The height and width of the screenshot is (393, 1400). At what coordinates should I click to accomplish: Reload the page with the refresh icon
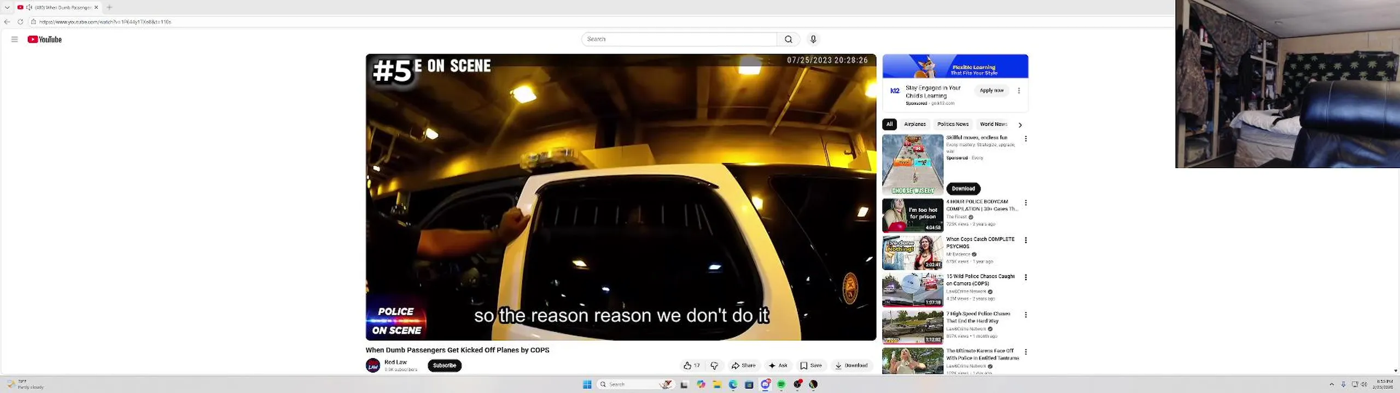coord(20,22)
